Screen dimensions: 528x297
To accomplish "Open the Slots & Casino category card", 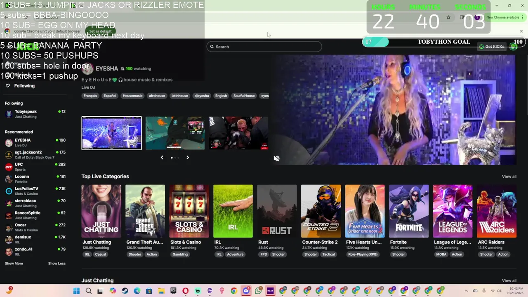I will point(189,211).
